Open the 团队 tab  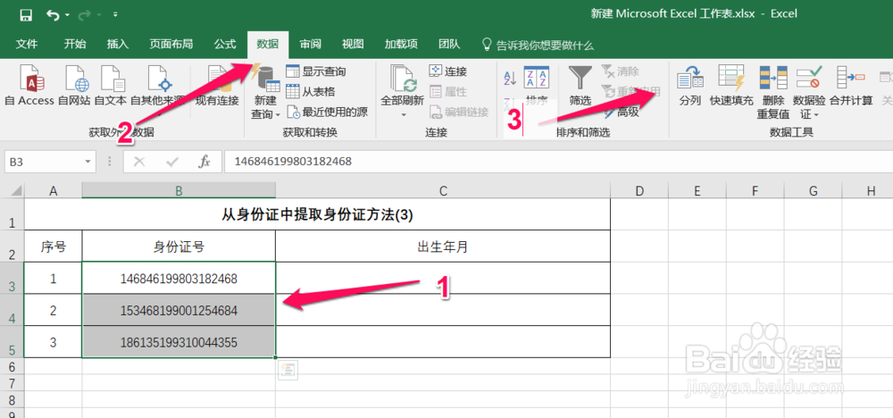(449, 44)
